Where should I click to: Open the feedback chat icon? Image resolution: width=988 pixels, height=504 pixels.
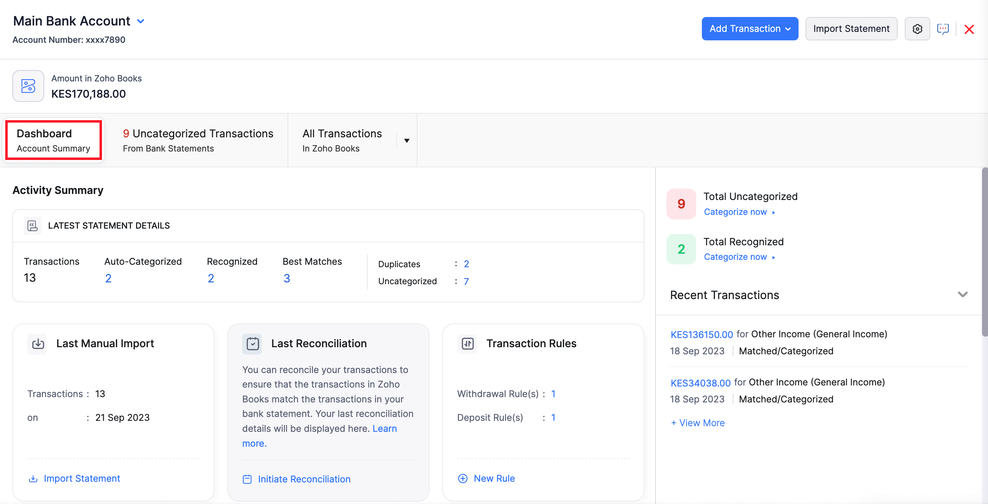click(943, 28)
